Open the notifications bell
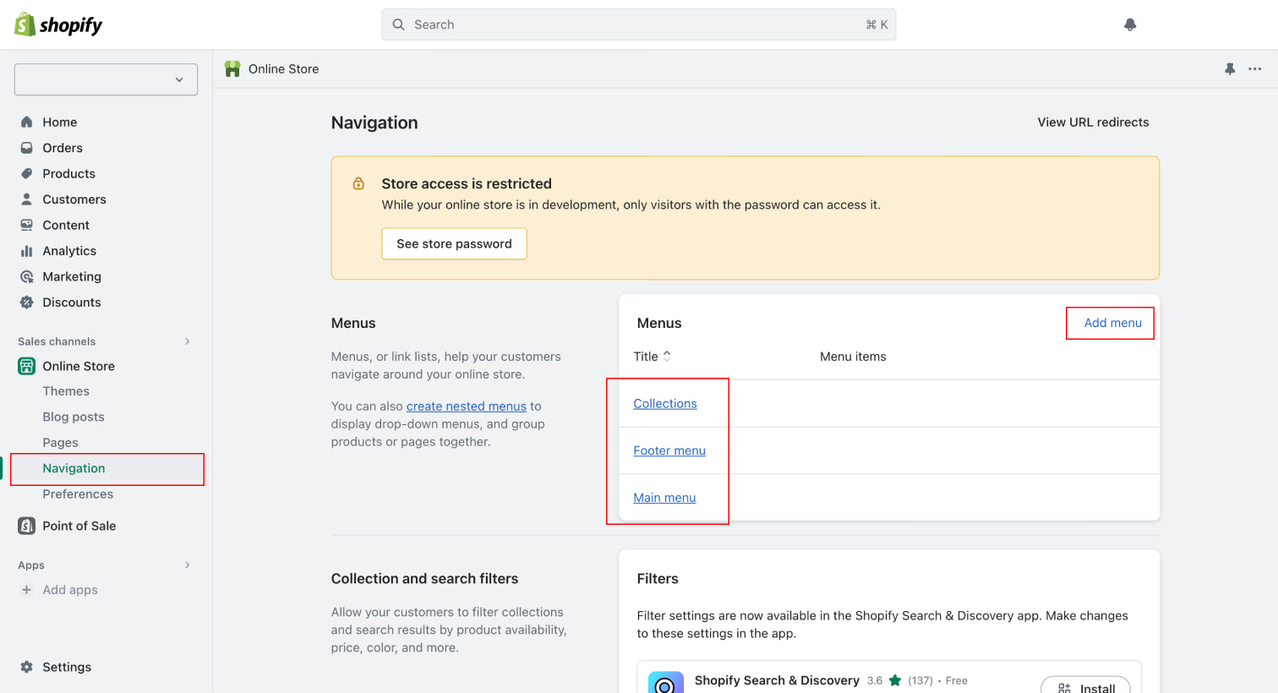 click(1130, 25)
